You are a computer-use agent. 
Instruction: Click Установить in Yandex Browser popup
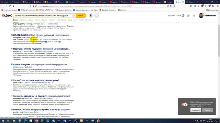196,110
